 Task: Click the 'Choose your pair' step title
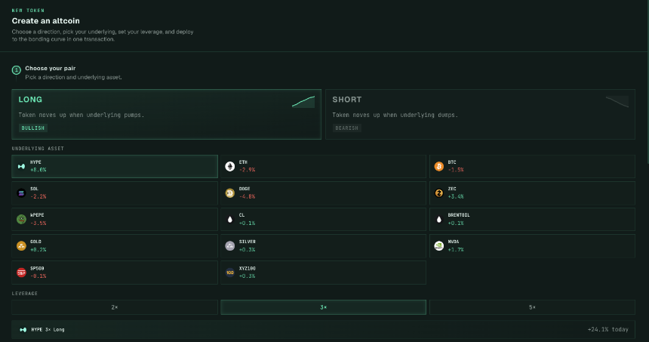tap(50, 68)
